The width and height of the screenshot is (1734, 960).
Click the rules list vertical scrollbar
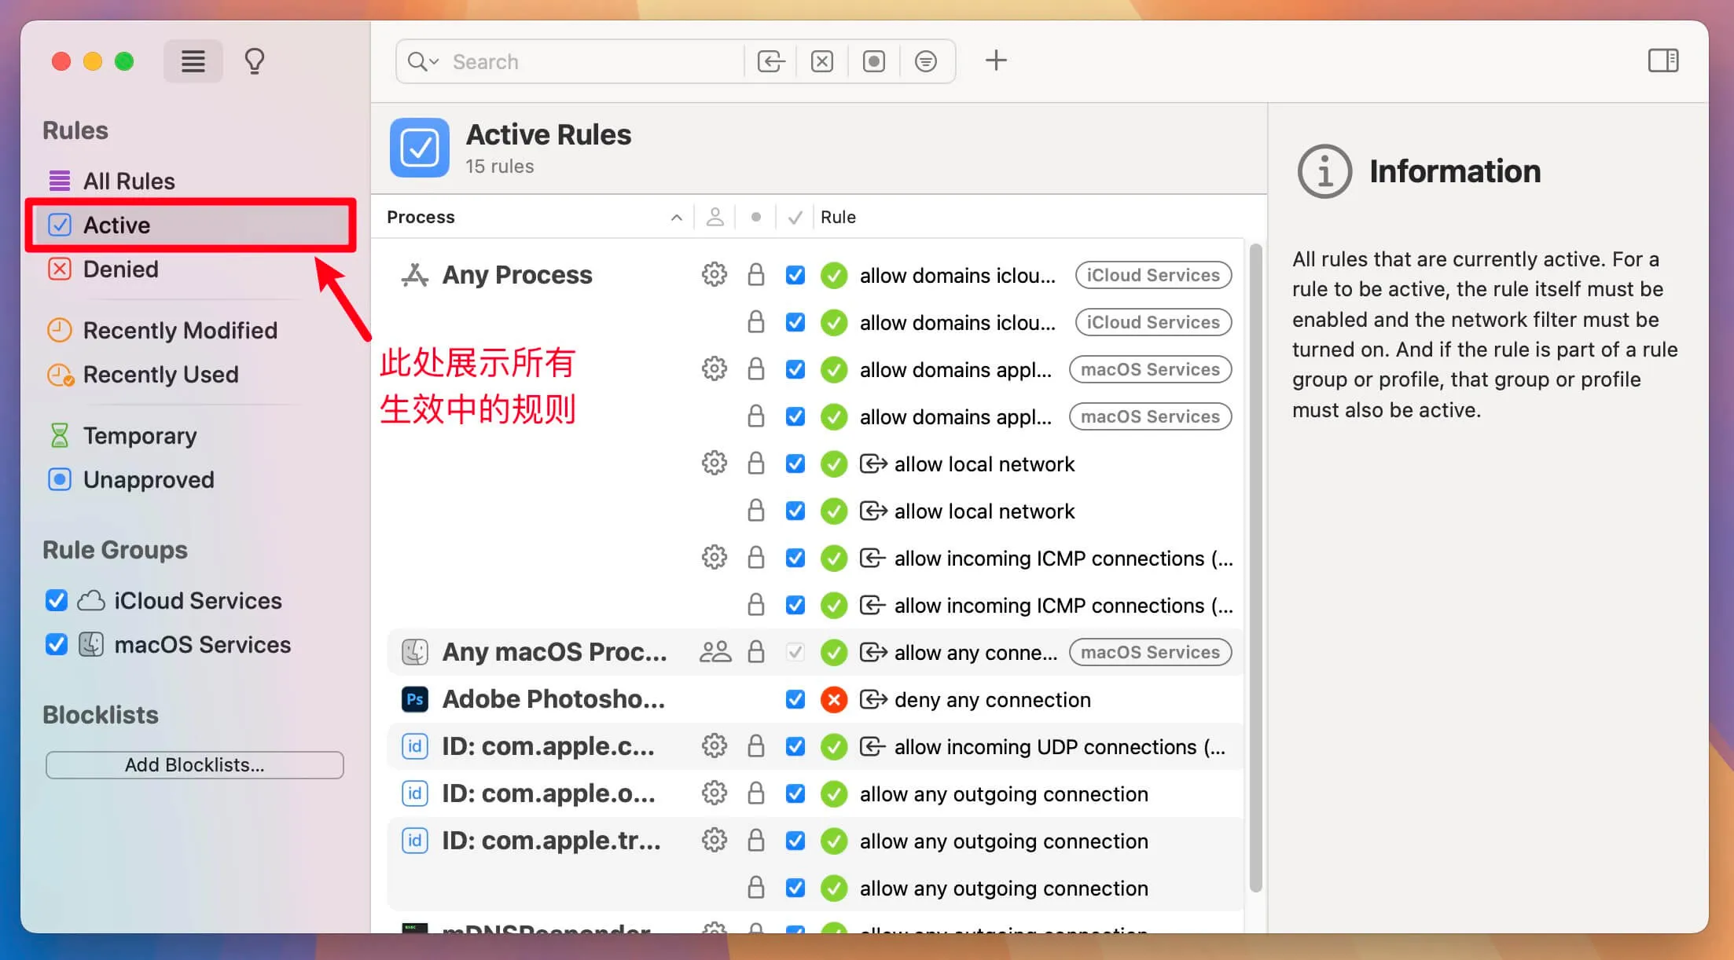pos(1255,566)
